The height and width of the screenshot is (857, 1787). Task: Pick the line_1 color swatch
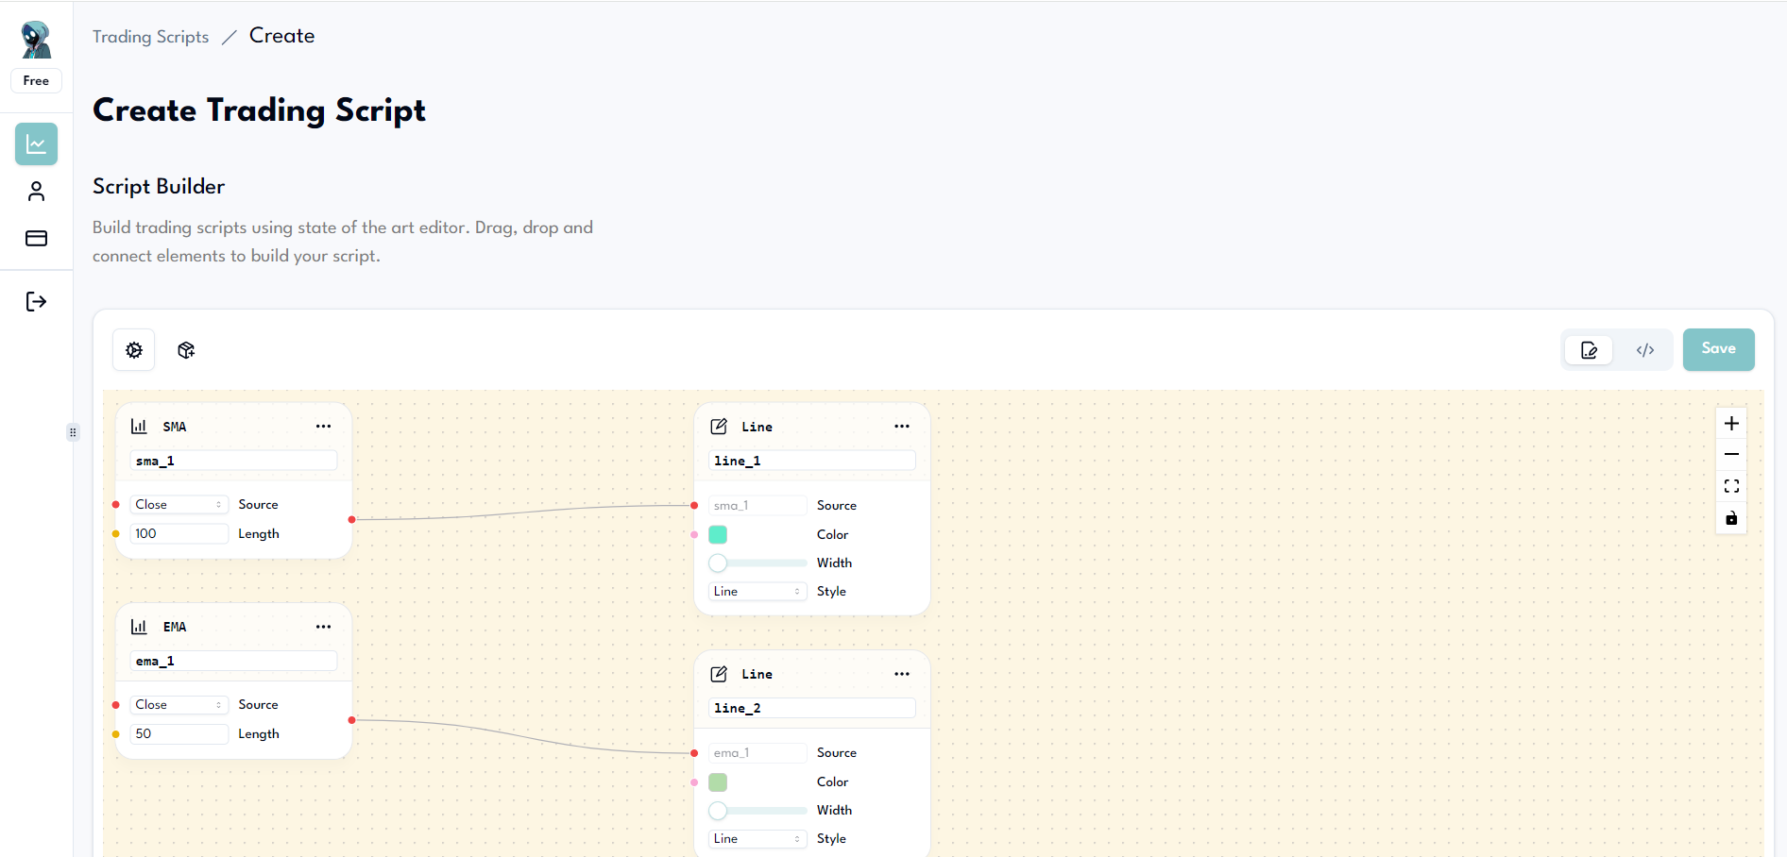(718, 534)
